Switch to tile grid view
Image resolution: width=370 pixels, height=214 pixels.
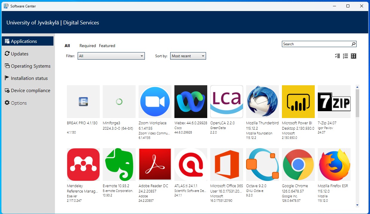[x=354, y=56]
